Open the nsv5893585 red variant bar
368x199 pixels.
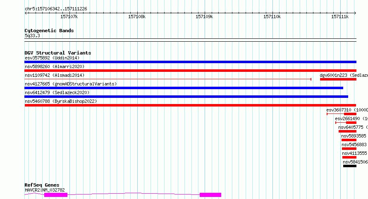pos(349,140)
